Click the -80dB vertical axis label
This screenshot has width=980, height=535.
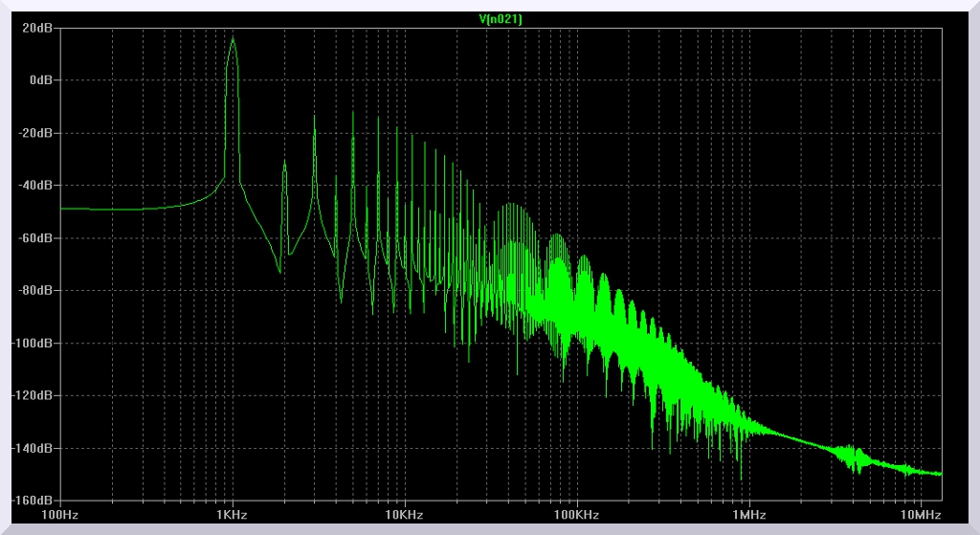pyautogui.click(x=37, y=290)
